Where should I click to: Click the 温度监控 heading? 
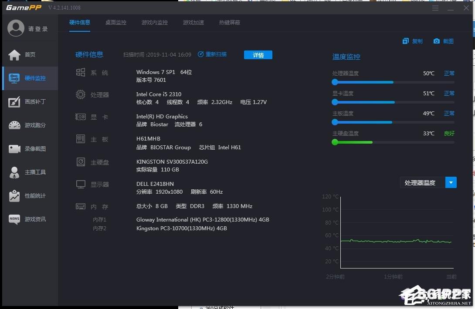coord(346,57)
